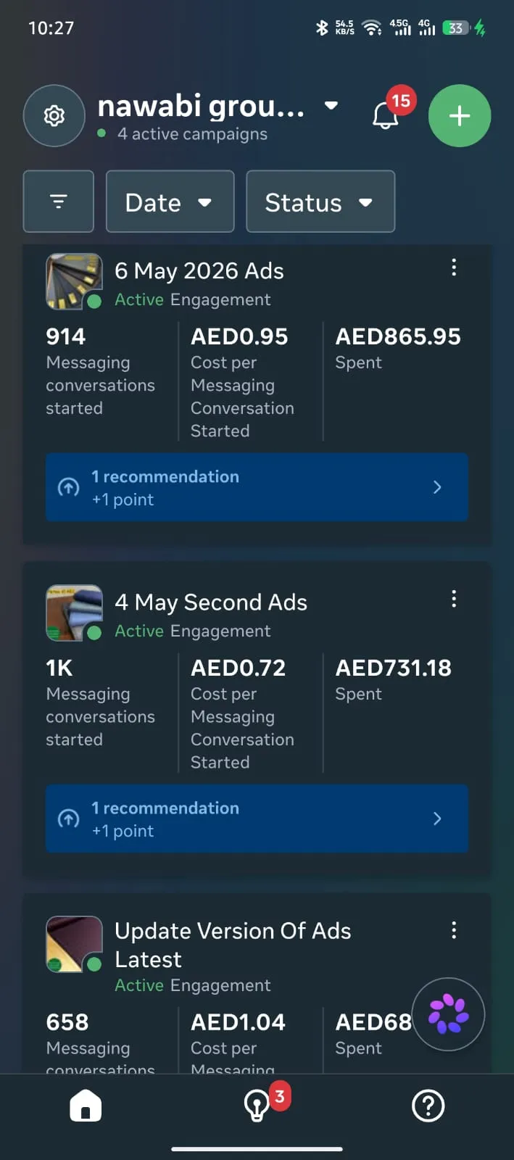The image size is (514, 1160).
Task: Open the settings gear icon
Action: point(54,116)
